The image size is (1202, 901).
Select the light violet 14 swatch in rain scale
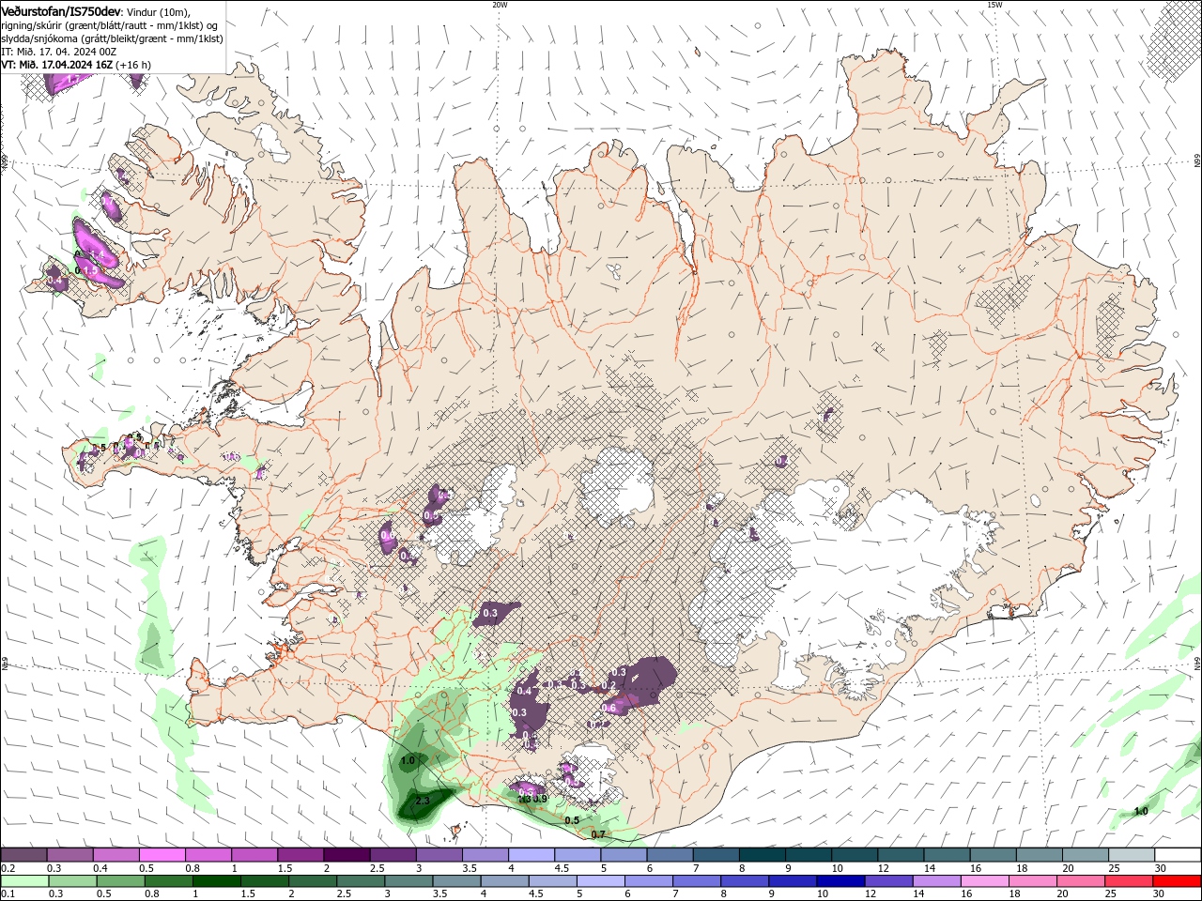(x=936, y=881)
